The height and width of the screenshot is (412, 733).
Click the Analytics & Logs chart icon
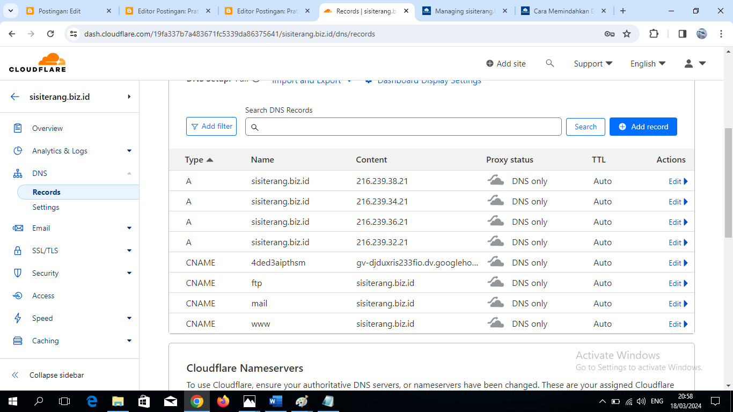(x=18, y=151)
